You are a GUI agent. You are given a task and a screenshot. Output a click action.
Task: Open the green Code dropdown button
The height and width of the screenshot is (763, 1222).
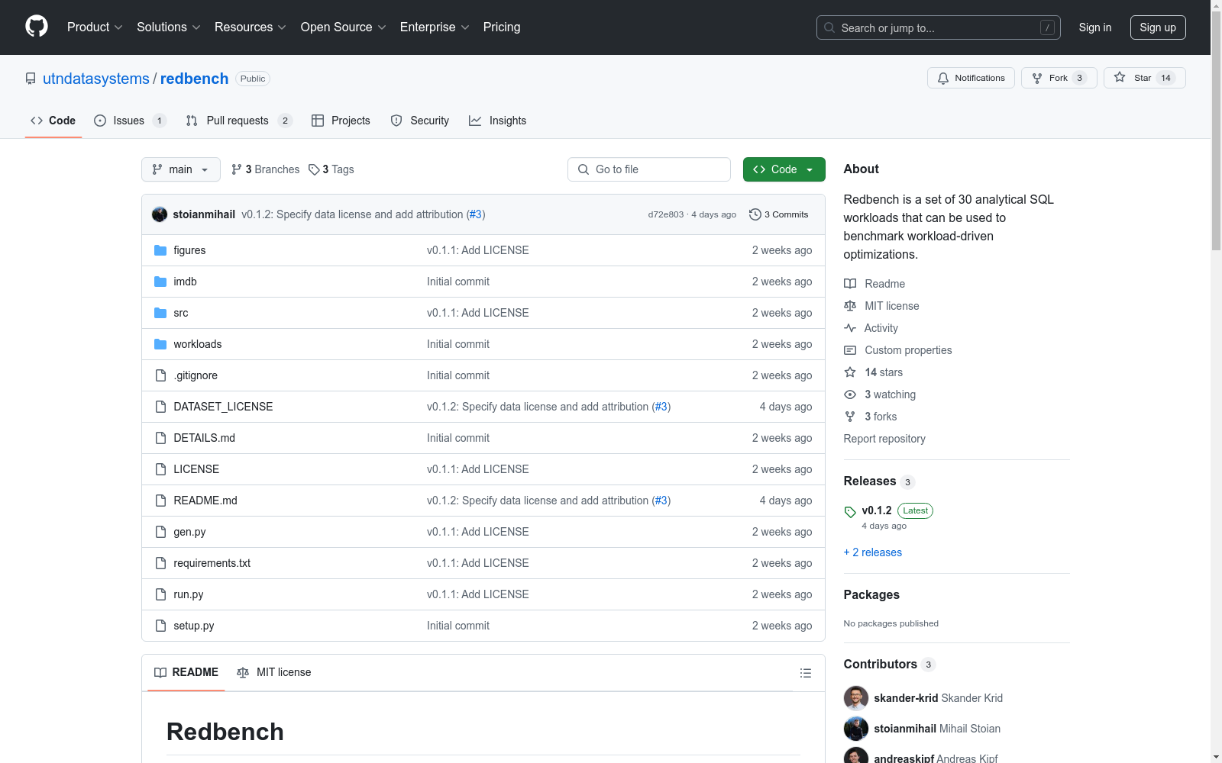[x=784, y=169]
